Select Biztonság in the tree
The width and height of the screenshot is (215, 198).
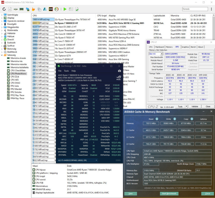12,49
